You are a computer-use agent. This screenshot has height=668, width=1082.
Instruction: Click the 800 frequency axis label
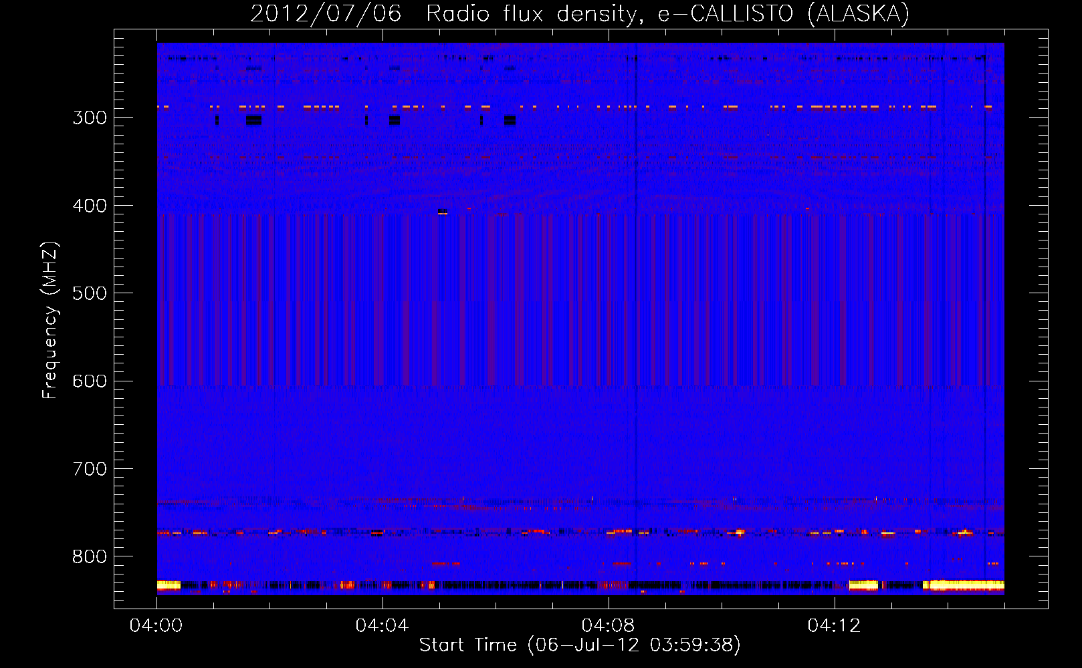90,556
